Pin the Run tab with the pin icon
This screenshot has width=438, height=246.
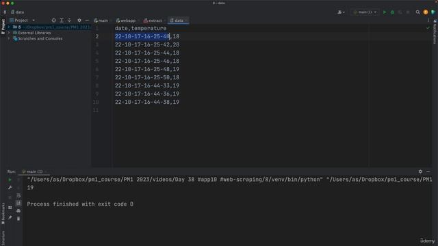(10, 217)
